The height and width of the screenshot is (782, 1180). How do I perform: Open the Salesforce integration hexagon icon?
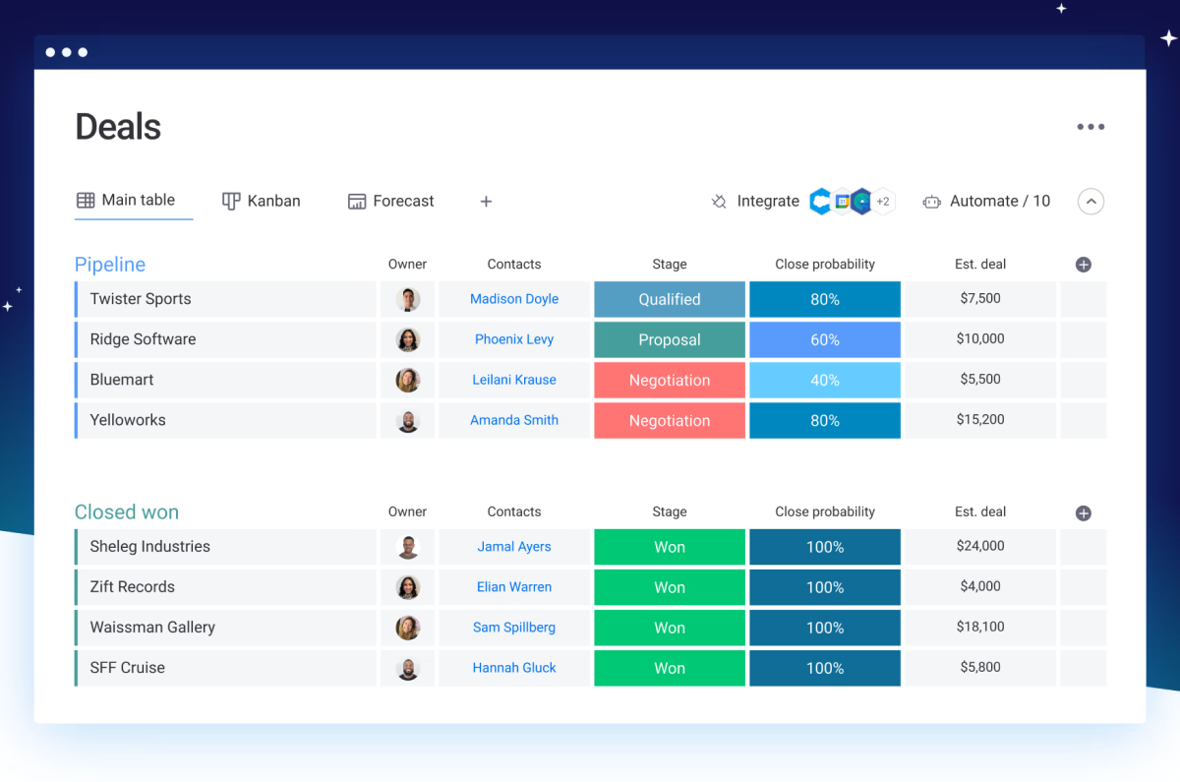pyautogui.click(x=820, y=202)
